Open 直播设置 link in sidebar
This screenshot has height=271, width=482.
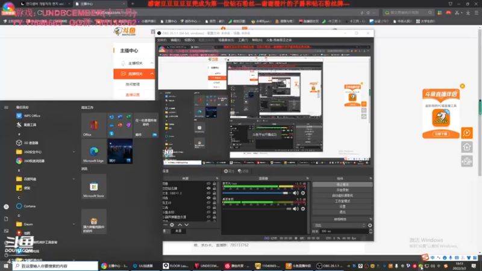point(133,95)
